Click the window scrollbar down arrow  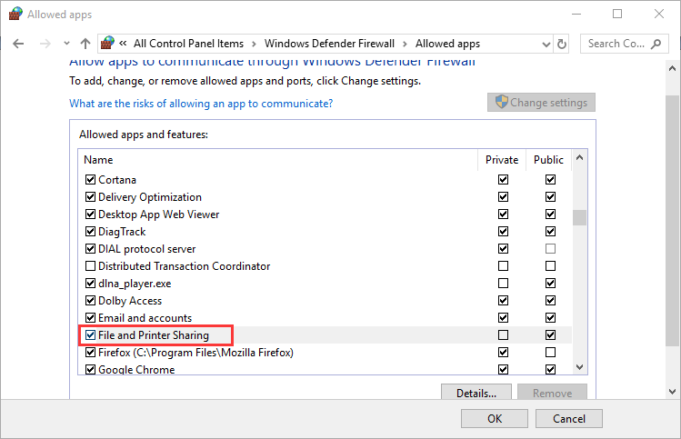672,392
